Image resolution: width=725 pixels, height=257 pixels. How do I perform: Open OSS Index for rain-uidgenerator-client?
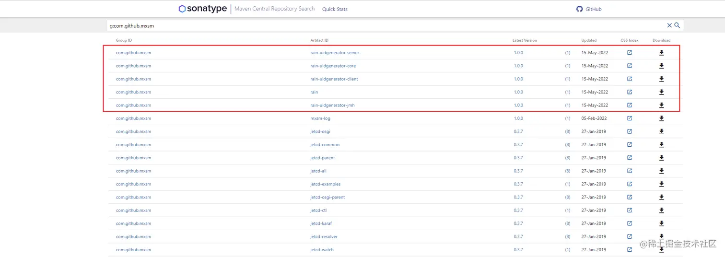click(630, 79)
